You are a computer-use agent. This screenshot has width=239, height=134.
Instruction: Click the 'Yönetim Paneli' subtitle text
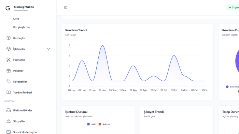click(x=21, y=11)
